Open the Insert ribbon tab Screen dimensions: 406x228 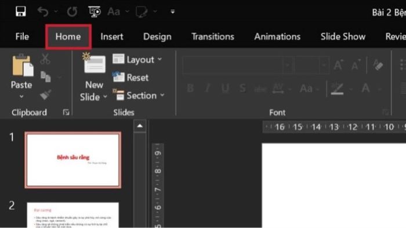coord(112,36)
